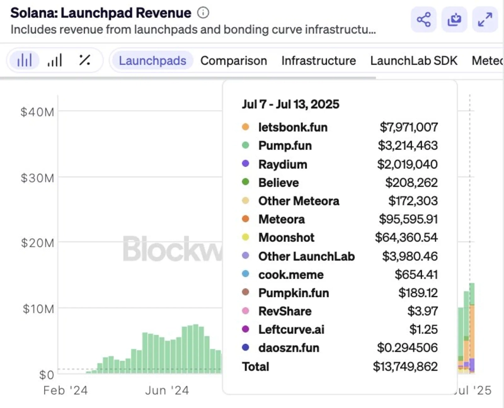Click the share chart icon
504x408 pixels.
coord(423,20)
